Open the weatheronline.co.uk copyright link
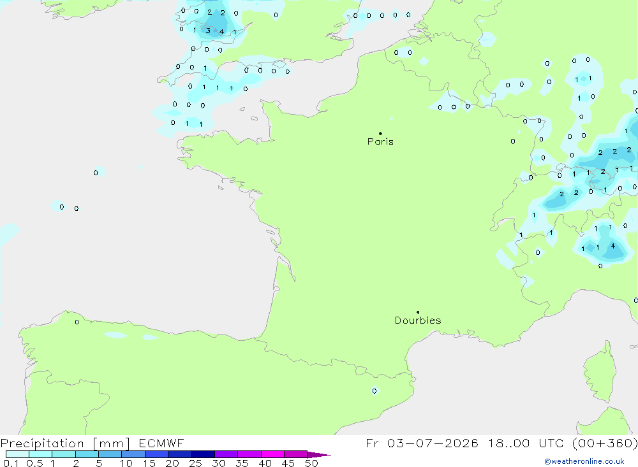Viewport: 638px width, 467px height. pos(584,461)
